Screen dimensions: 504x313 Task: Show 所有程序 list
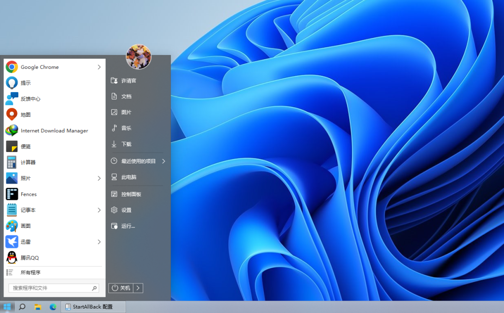point(31,272)
